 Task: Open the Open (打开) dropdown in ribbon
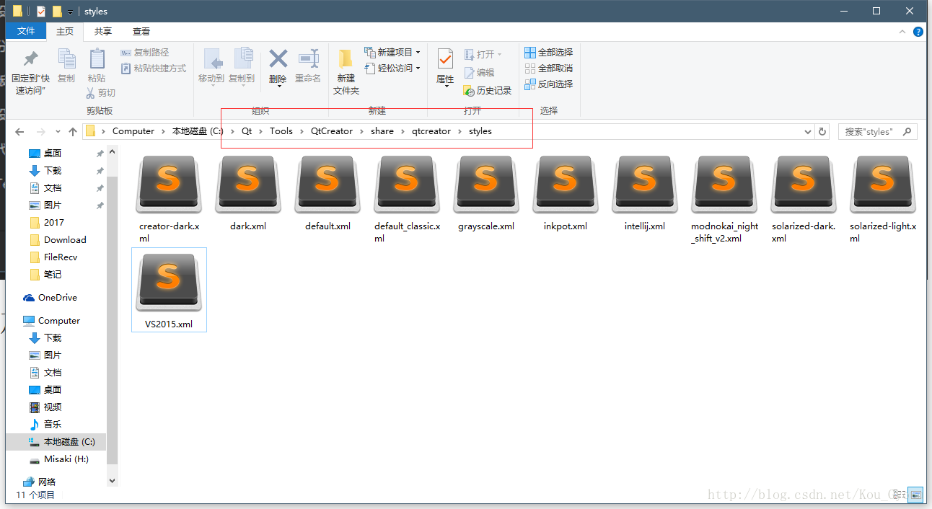483,54
